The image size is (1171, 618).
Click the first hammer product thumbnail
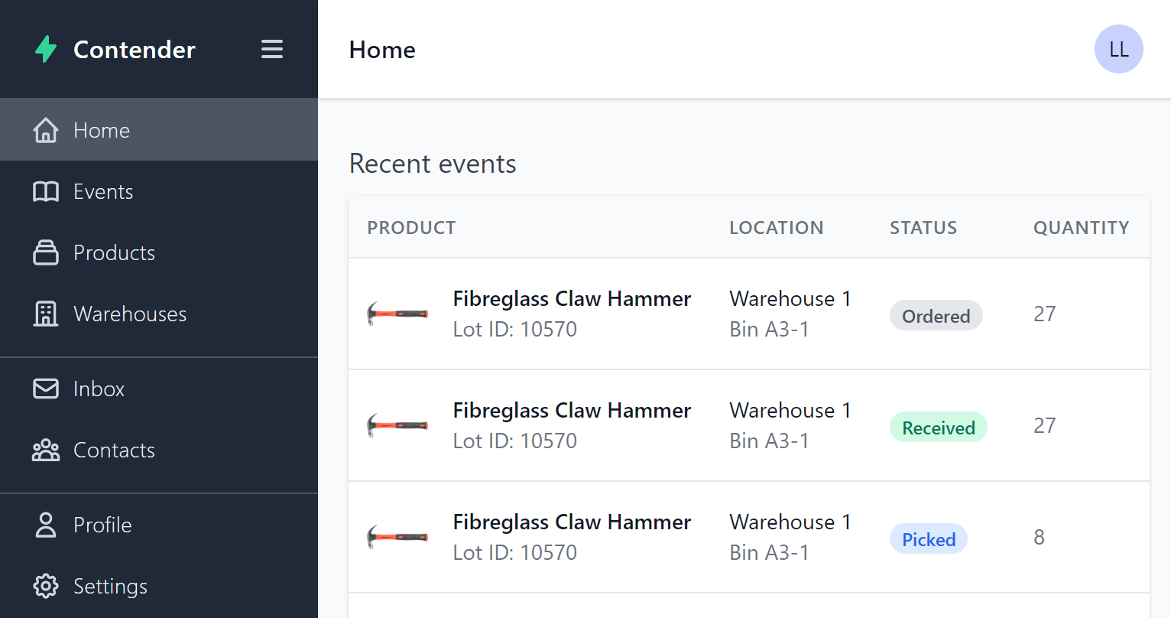(397, 314)
